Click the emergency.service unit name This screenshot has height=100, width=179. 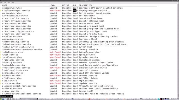[x=13, y=39]
